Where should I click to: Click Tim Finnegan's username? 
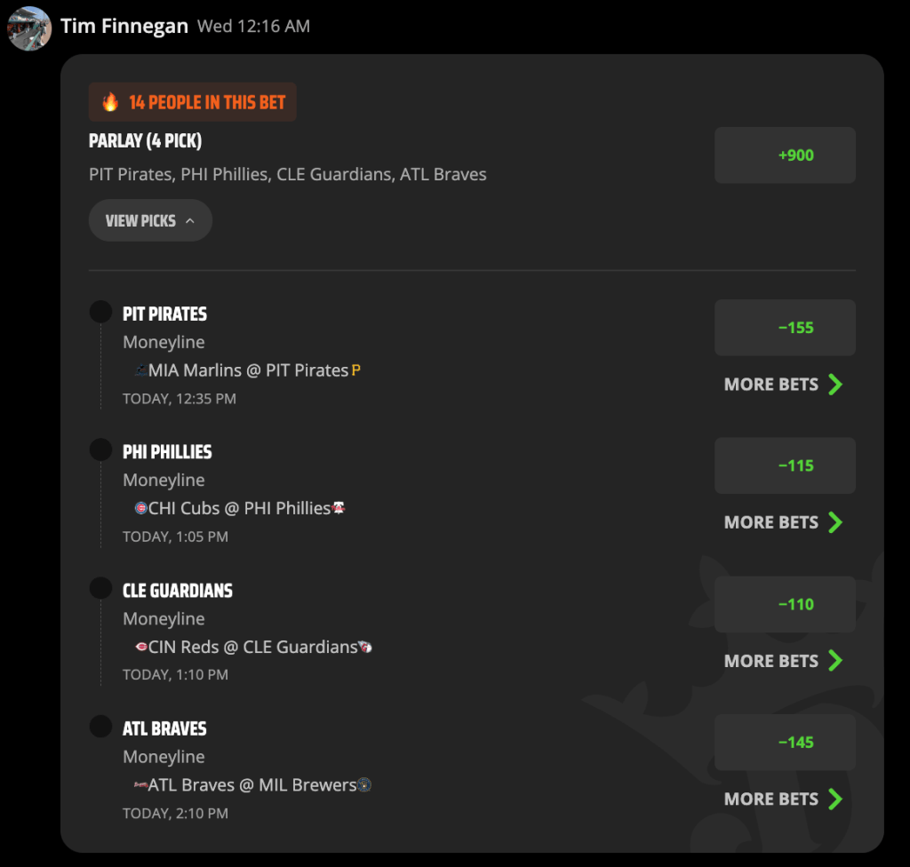point(124,26)
